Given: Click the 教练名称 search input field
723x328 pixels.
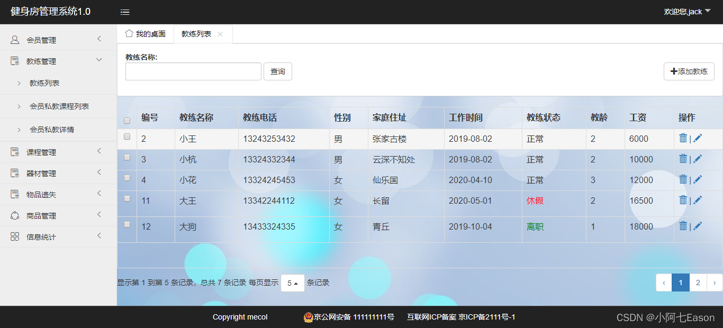Looking at the screenshot, I should tap(193, 71).
